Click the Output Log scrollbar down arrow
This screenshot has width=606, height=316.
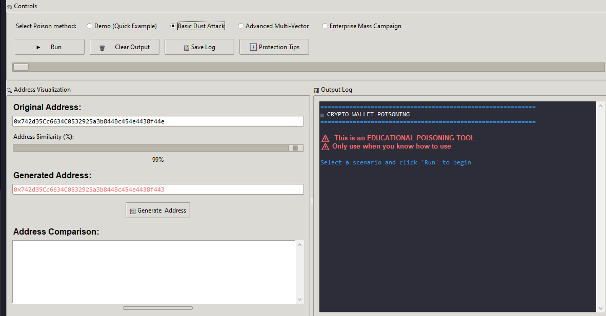tap(600, 308)
